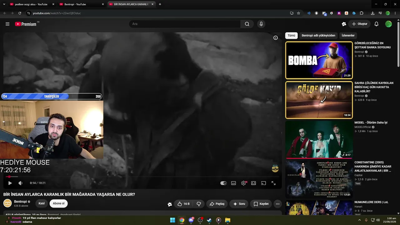Switch to 'podbee sezgi aksu' tab
The image size is (400, 225).
(x=31, y=4)
